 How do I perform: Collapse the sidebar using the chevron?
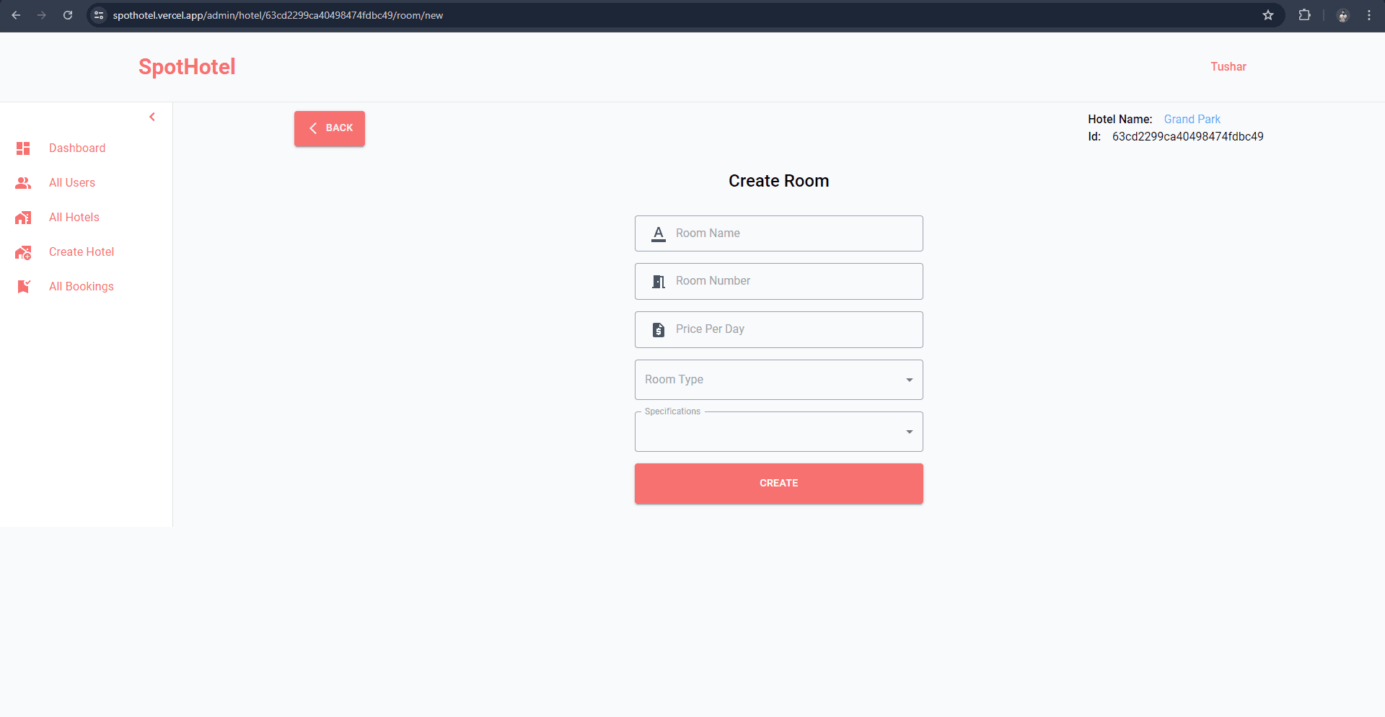pyautogui.click(x=152, y=116)
